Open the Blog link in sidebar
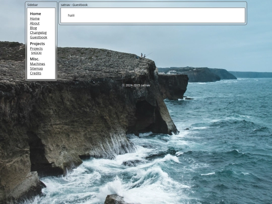Screen dimensions: 272x204 coord(33,28)
